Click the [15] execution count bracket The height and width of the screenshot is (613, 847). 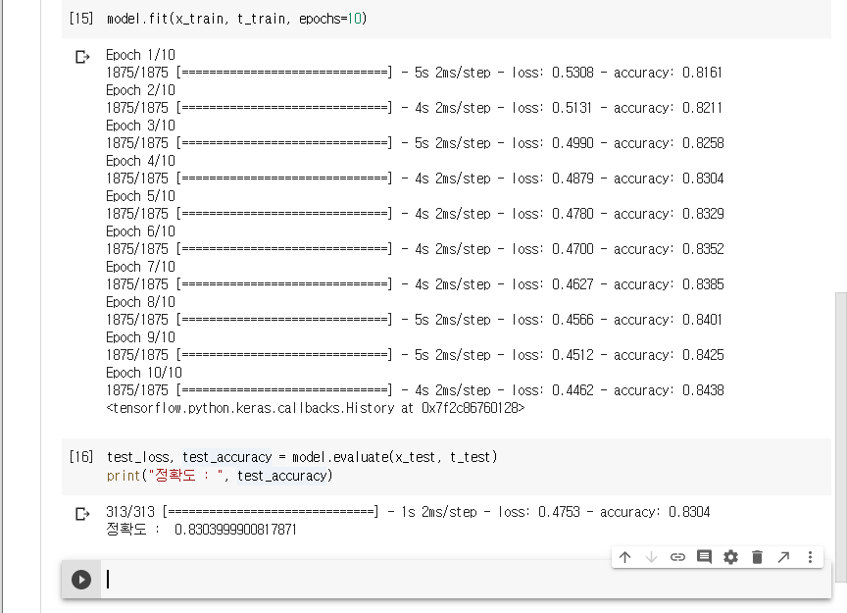[81, 20]
